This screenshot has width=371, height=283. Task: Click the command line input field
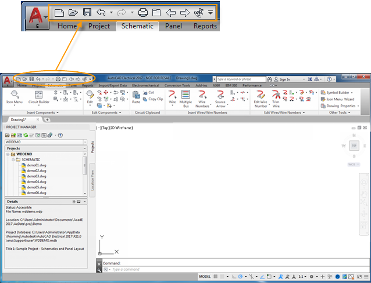coord(234,269)
